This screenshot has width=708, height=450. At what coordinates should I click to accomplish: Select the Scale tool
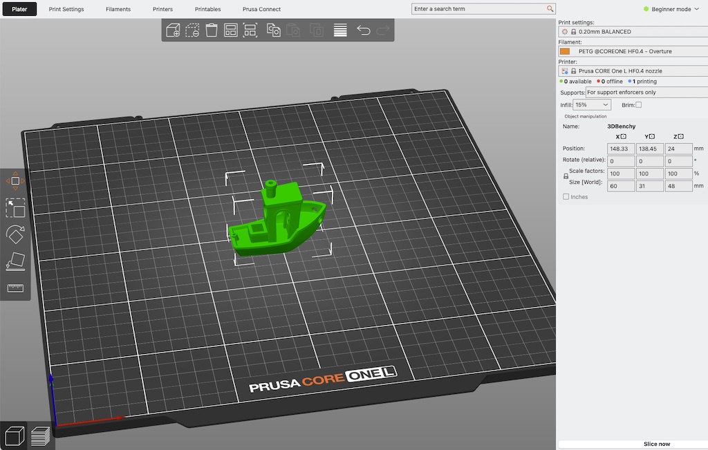coord(15,207)
